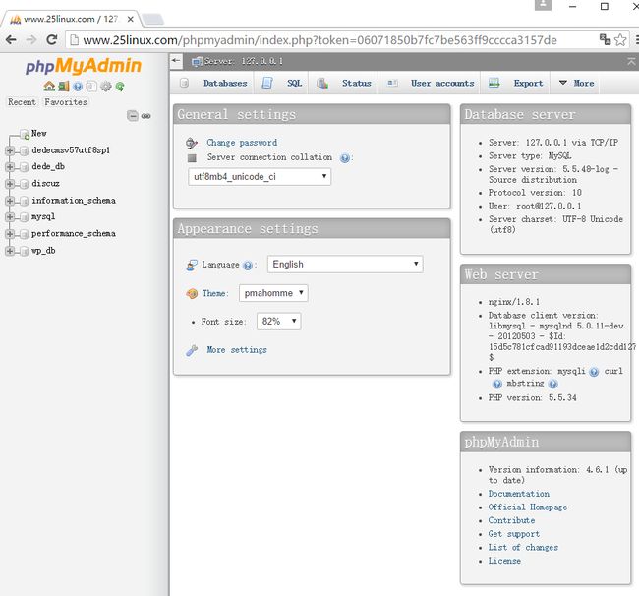Open the Documentation link

pos(519,494)
